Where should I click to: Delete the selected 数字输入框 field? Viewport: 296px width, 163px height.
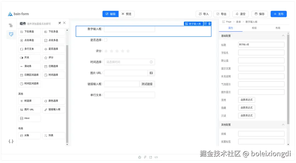click(209, 24)
